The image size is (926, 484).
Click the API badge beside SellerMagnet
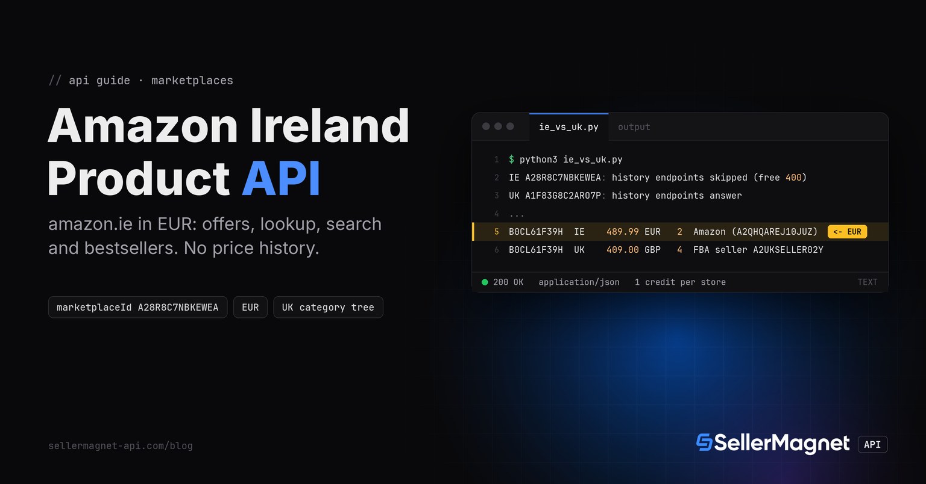click(872, 444)
